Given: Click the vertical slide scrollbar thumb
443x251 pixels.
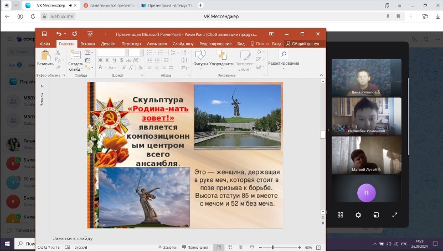Looking at the screenshot, I should pyautogui.click(x=323, y=134).
